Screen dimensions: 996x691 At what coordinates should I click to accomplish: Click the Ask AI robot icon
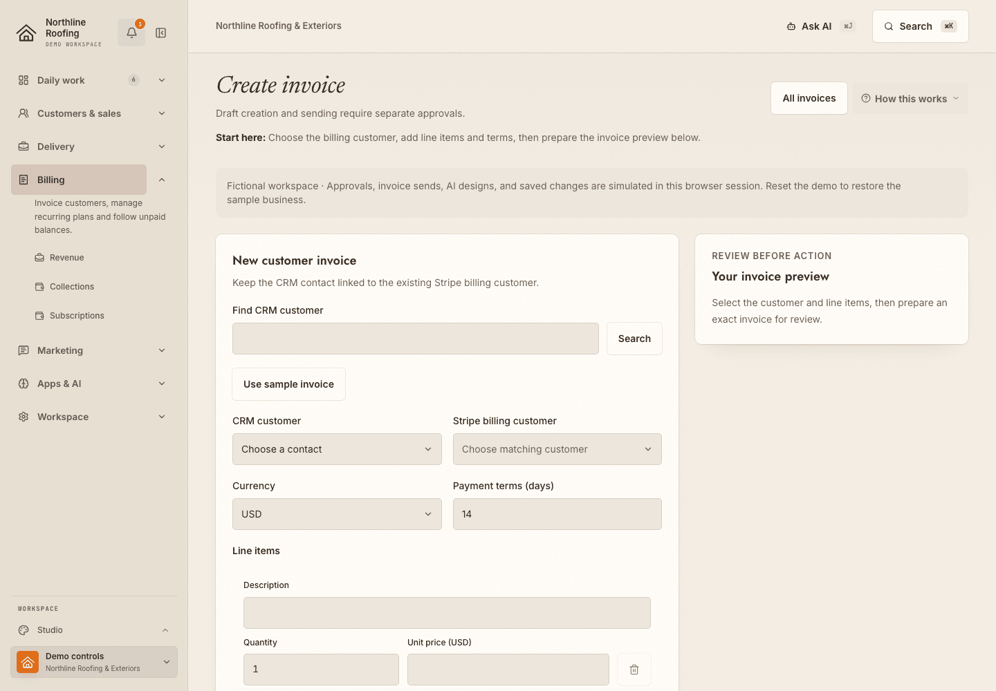tap(791, 26)
